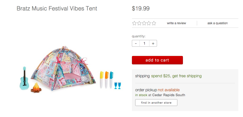Click the free shipping offer text

(x=176, y=76)
